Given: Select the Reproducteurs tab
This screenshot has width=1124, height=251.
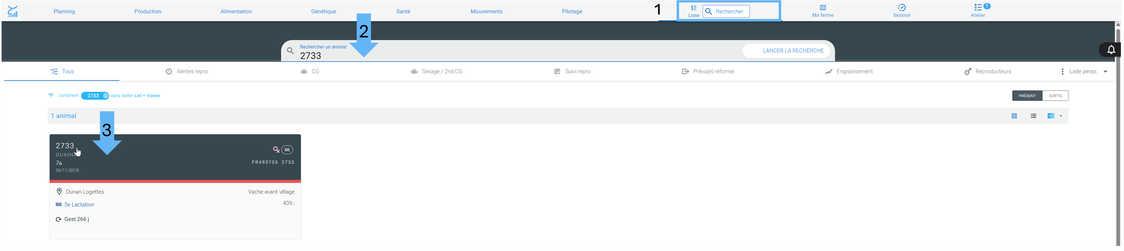Looking at the screenshot, I should tap(988, 71).
